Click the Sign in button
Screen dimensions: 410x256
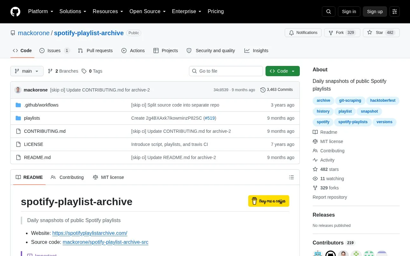click(x=349, y=12)
